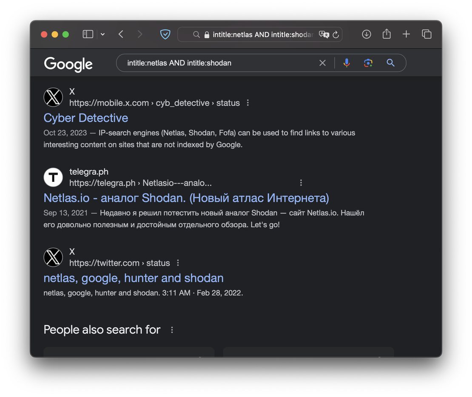Go back to the previous page
472x397 pixels.
(121, 34)
